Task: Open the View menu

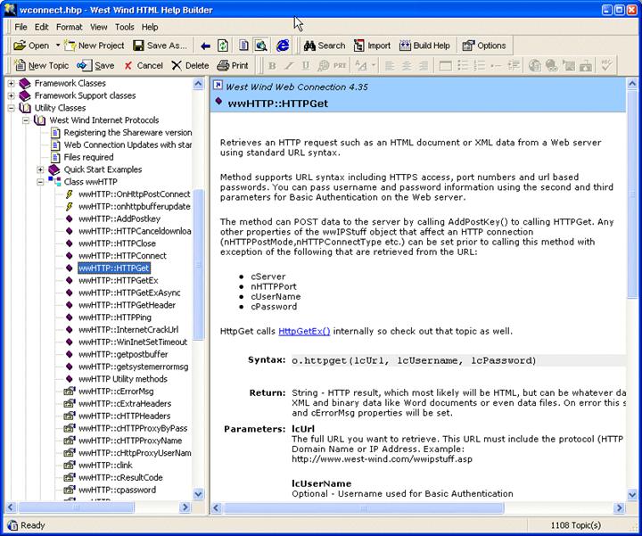Action: 99,27
